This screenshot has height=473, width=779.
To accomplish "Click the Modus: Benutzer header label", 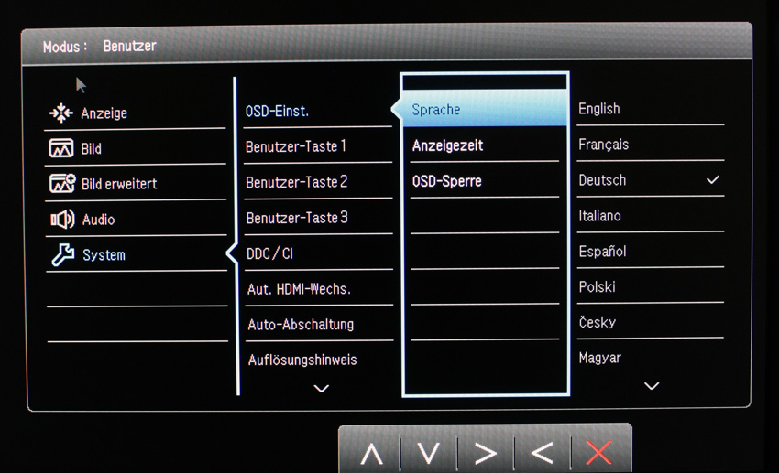I will (99, 46).
